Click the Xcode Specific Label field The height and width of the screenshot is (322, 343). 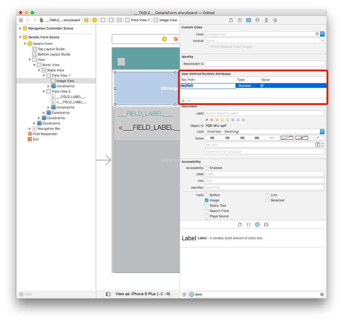point(264,113)
